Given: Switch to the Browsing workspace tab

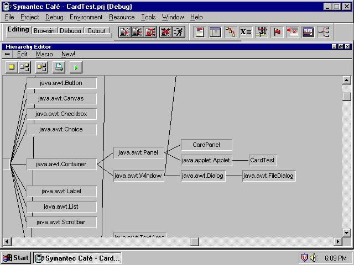Looking at the screenshot, I should click(44, 31).
